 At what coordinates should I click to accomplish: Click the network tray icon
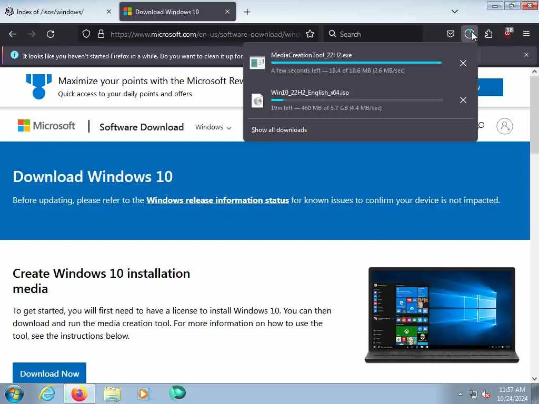point(473,395)
